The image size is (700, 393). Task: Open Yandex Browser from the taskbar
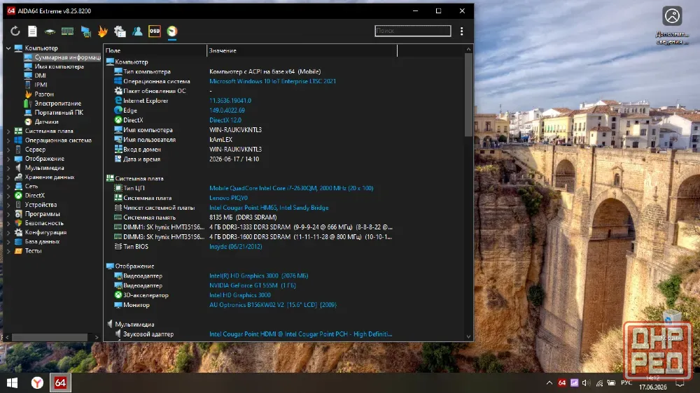(x=37, y=383)
